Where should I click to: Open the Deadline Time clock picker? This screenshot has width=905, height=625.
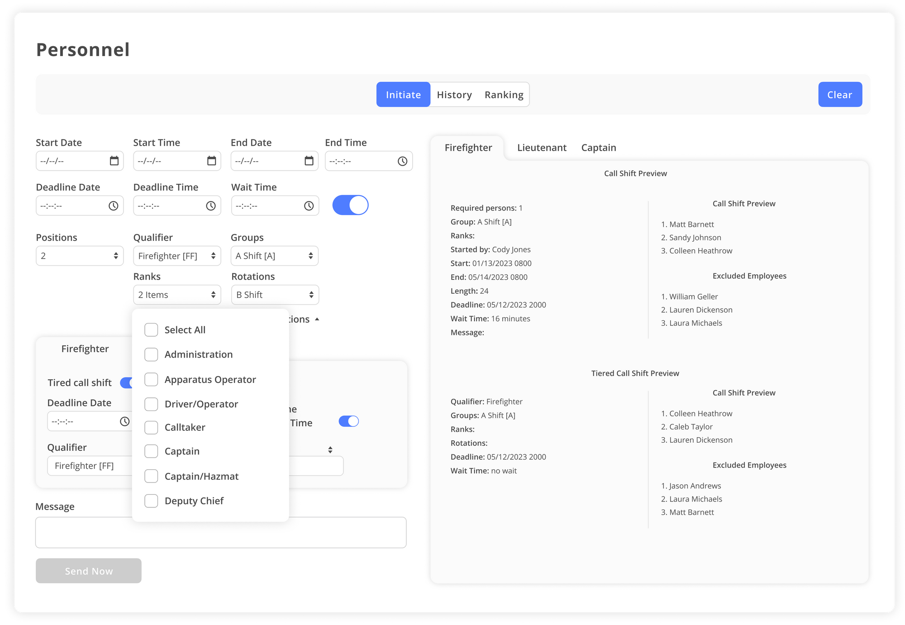pos(211,205)
